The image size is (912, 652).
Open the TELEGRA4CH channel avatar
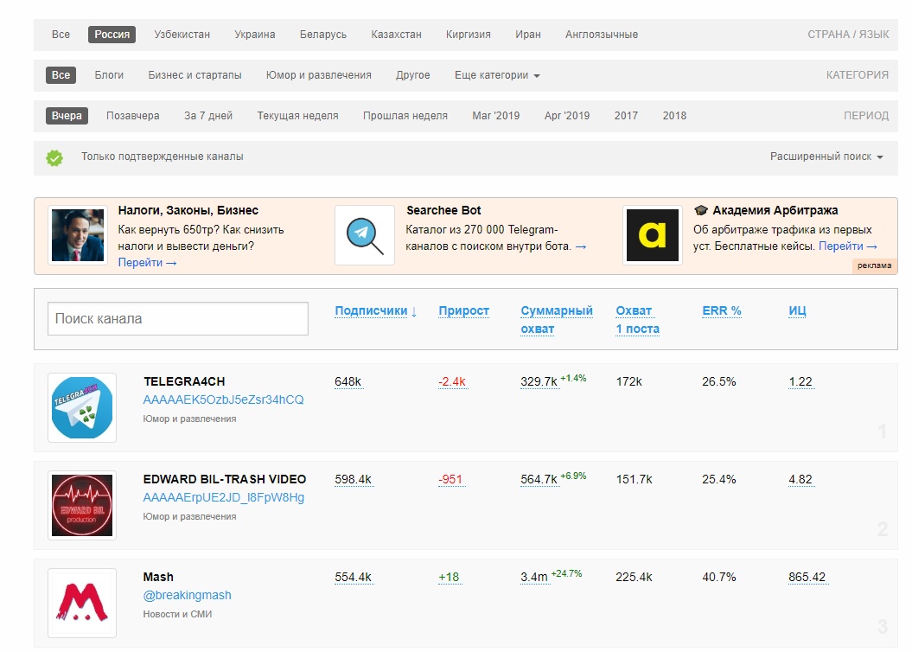point(82,407)
